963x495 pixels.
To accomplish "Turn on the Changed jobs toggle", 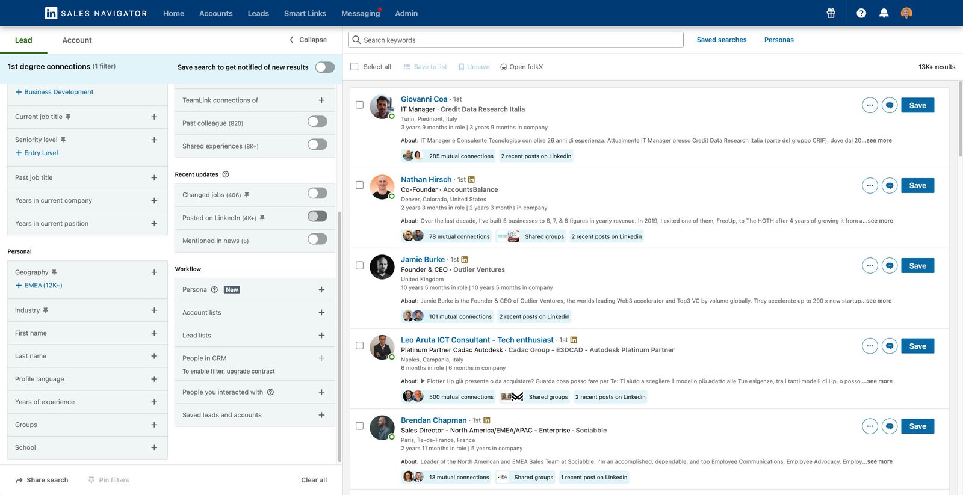I will [x=317, y=194].
